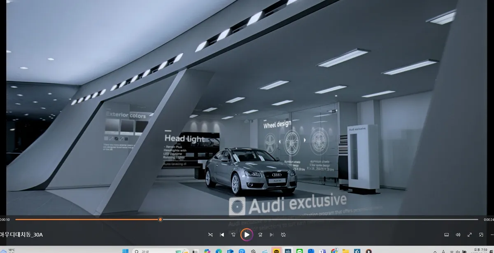Open KakaoTalk from the taskbar
The height and width of the screenshot is (253, 494).
pos(276,250)
